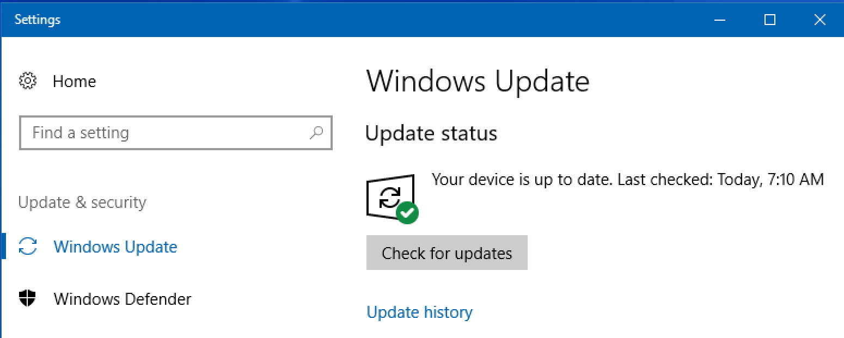Click the Windows Defender shield icon

(27, 298)
